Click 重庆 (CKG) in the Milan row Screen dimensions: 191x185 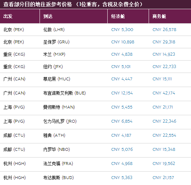tap(14, 54)
